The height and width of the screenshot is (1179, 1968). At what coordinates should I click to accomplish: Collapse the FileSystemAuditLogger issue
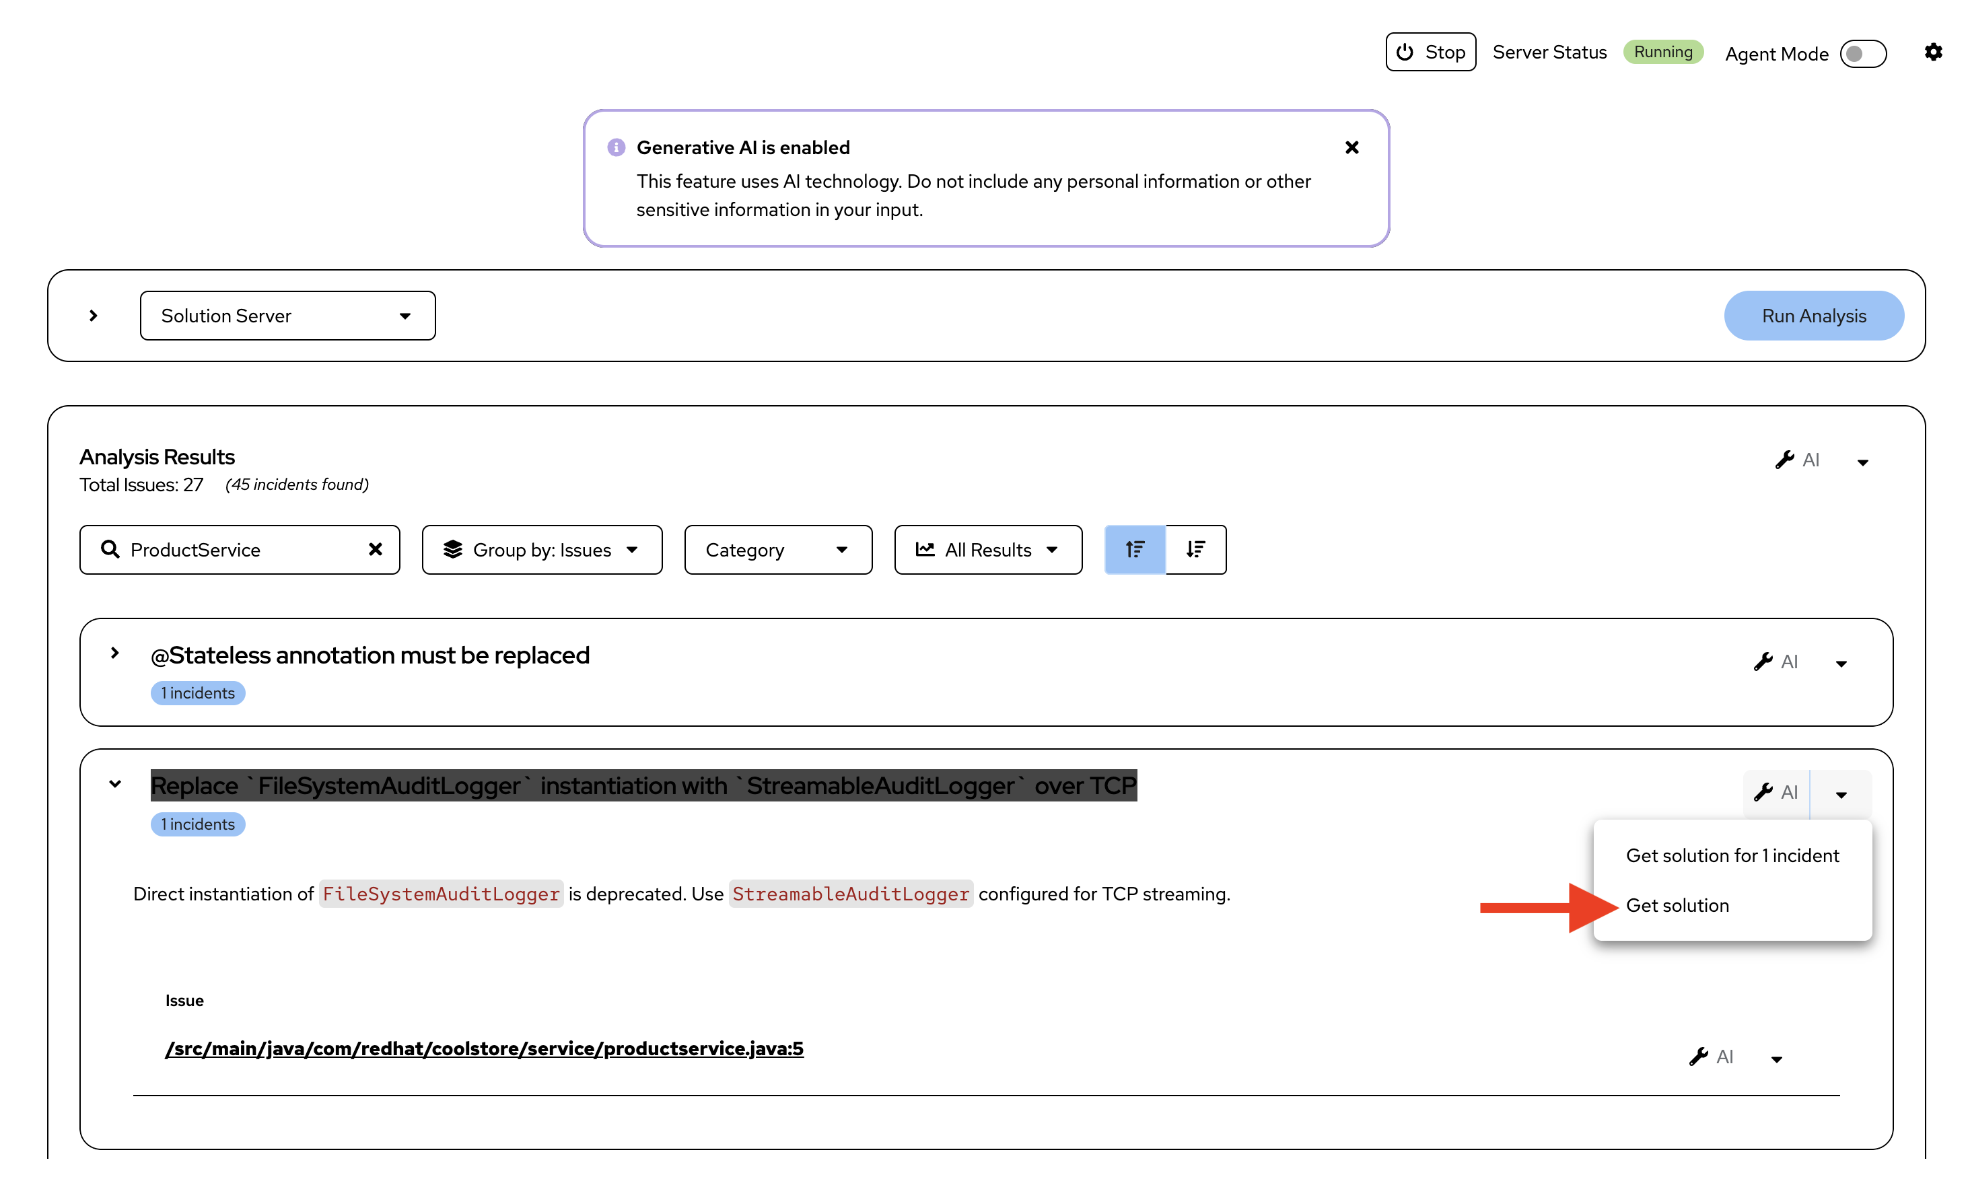(x=115, y=784)
